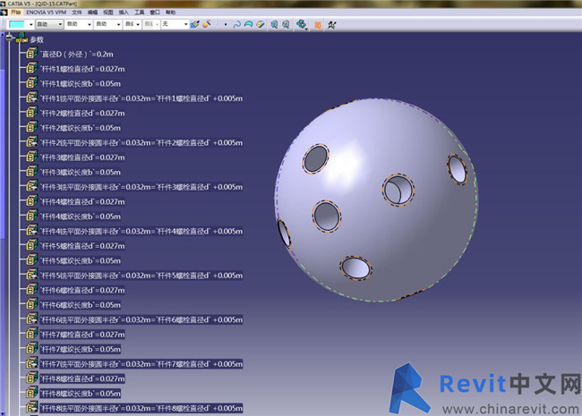Click the paint bucket wizard icon
The height and width of the screenshot is (416, 582).
(x=207, y=24)
